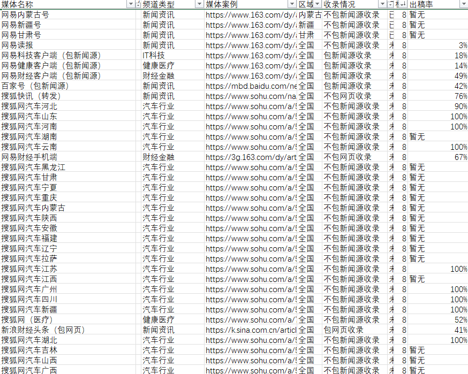Select the 网易新疆号 cell
Screen dimensions: 468x374
click(x=68, y=25)
